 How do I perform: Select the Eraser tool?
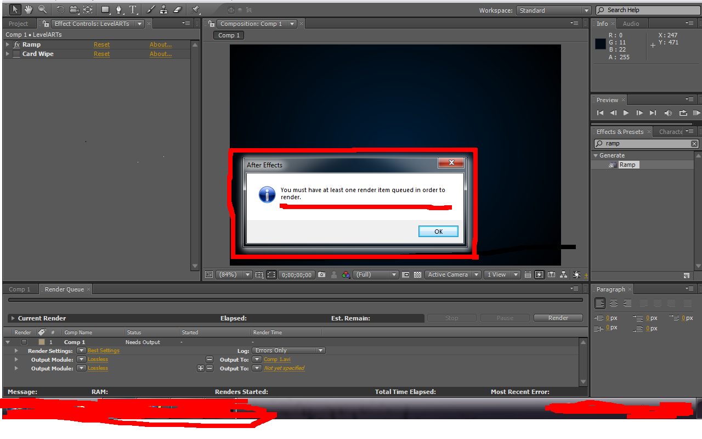[x=177, y=9]
